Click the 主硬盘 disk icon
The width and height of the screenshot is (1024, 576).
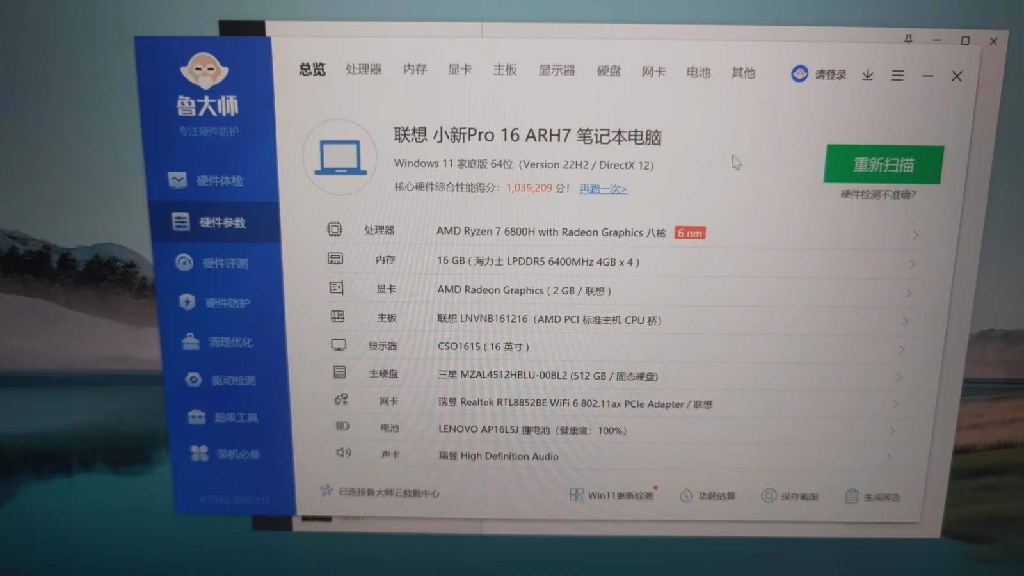tap(340, 372)
